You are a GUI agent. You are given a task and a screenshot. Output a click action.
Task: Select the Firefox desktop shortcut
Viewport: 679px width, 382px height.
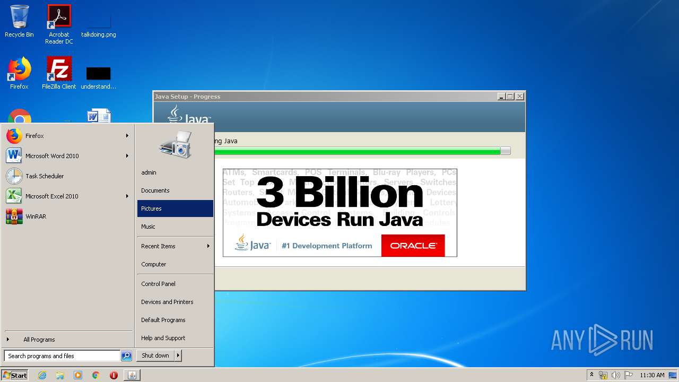19,73
